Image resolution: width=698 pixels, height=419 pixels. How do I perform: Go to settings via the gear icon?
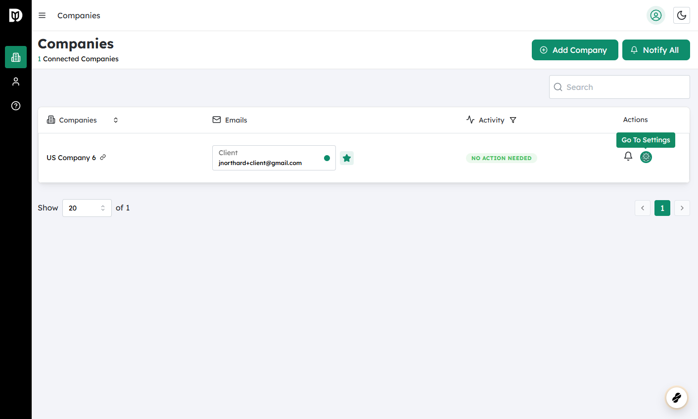click(x=646, y=157)
